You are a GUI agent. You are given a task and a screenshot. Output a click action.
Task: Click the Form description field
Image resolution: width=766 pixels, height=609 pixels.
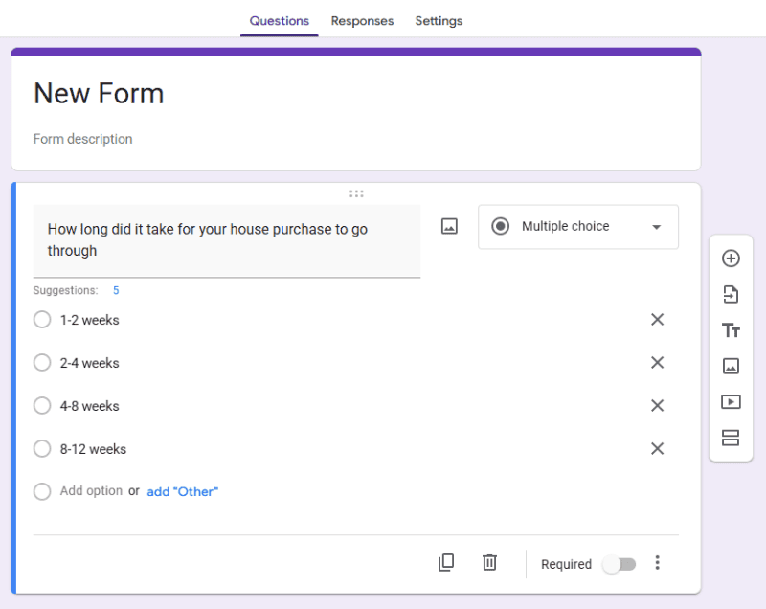tap(83, 139)
